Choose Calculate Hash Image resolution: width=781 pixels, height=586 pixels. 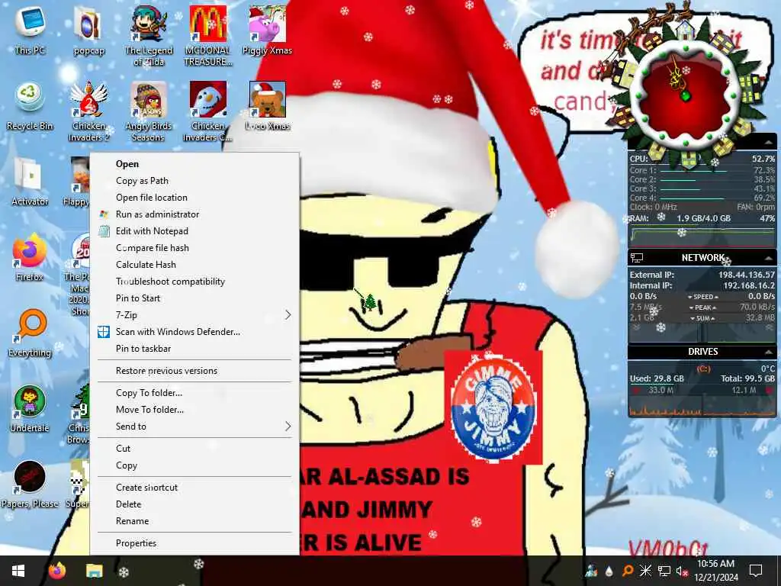194,265
